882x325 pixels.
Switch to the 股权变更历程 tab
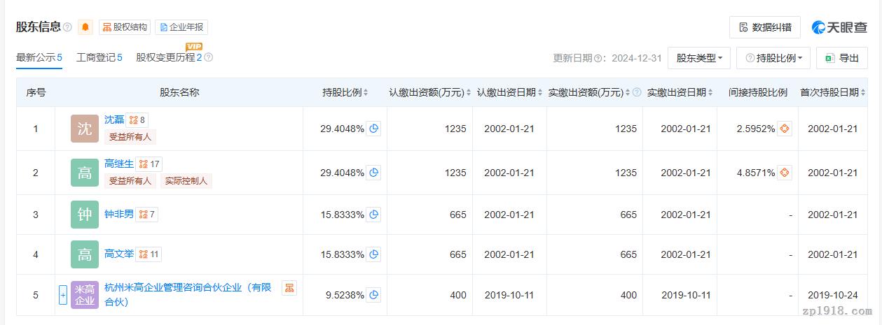pyautogui.click(x=169, y=57)
